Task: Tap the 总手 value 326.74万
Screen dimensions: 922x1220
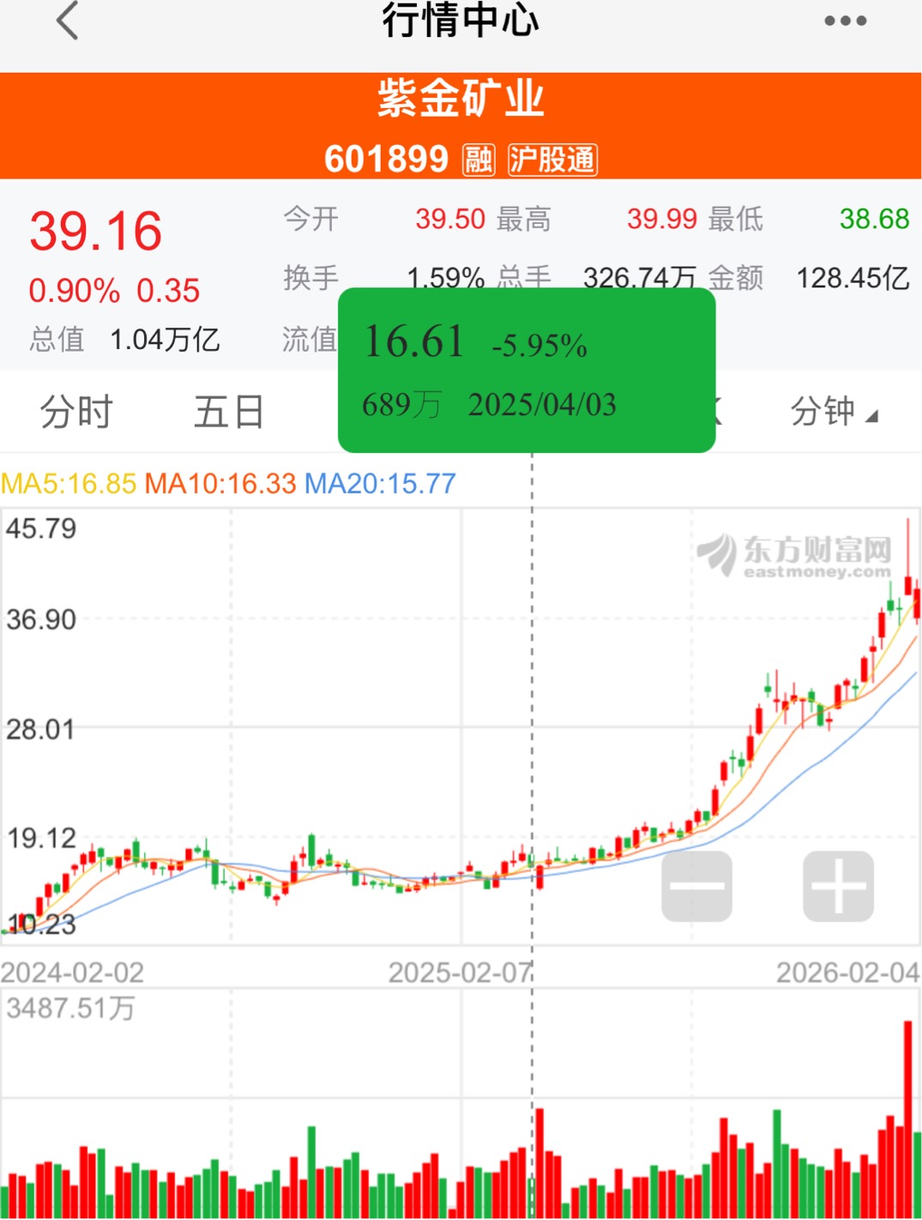Action: 640,277
